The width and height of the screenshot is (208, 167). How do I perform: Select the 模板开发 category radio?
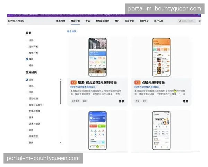pos(27,53)
